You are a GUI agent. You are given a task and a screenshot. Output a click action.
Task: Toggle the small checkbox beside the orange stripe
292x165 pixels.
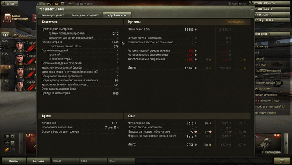click(13, 150)
